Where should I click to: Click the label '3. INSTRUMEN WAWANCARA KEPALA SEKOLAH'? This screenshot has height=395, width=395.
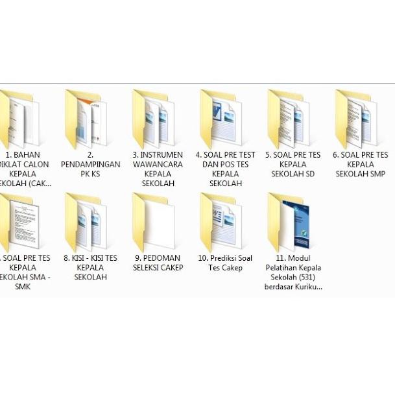coord(158,169)
